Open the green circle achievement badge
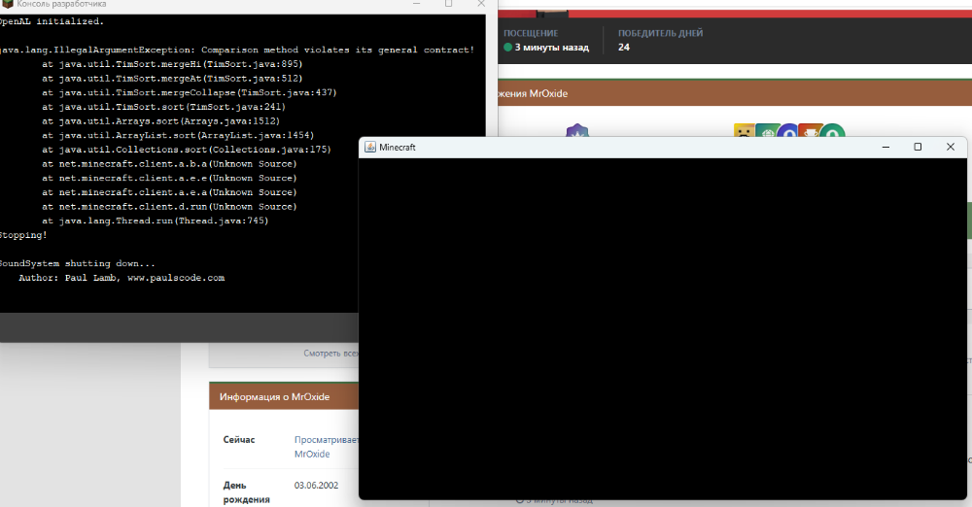 [832, 131]
